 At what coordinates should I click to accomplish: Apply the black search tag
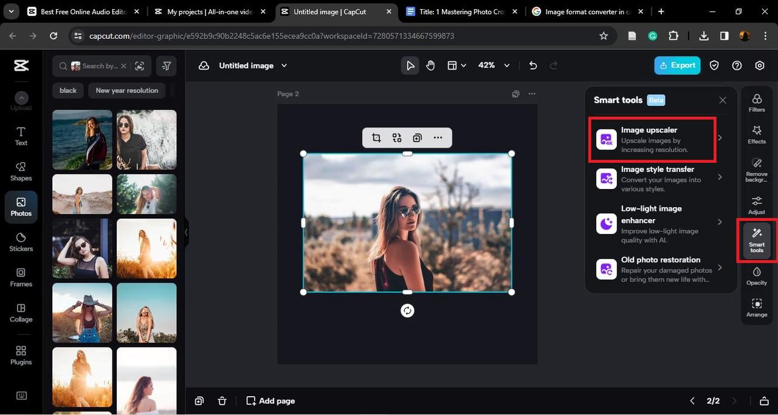click(x=68, y=91)
